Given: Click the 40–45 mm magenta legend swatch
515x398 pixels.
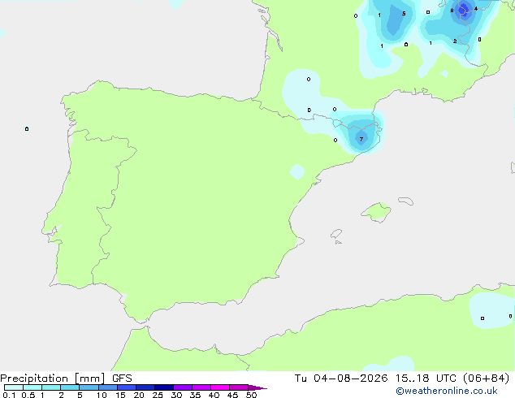Looking at the screenshot, I should 220,387.
